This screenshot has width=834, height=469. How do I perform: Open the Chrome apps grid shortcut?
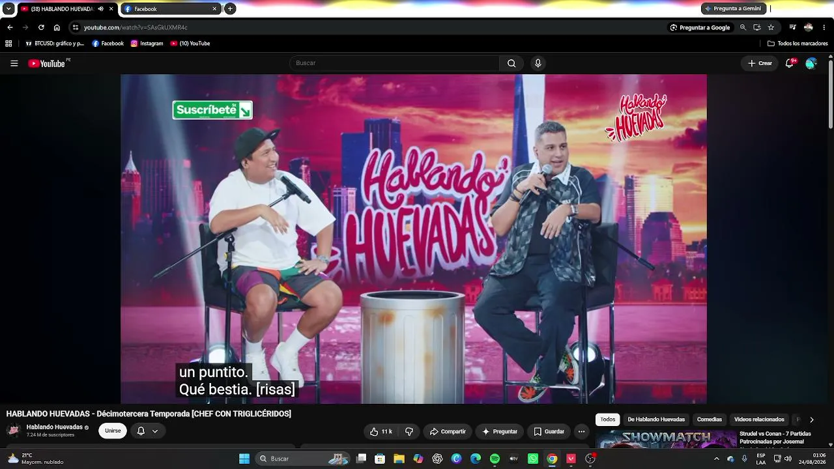pos(8,44)
